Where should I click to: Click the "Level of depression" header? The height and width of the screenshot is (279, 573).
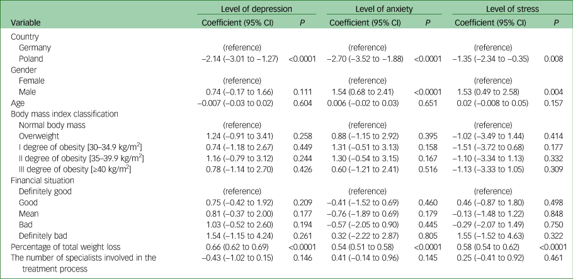click(256, 8)
